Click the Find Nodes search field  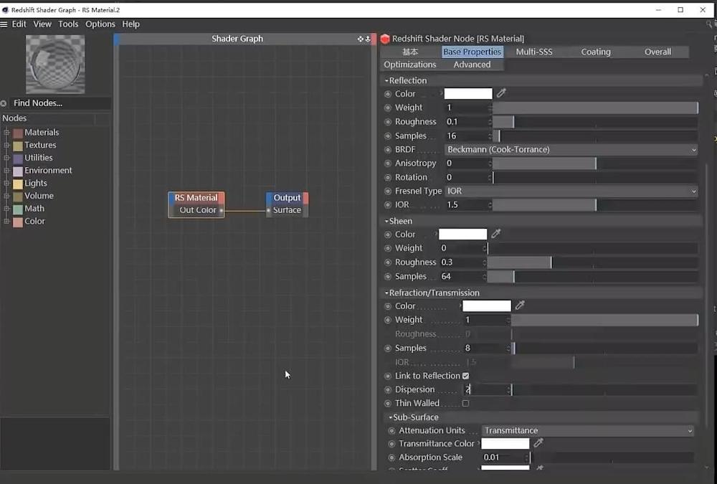coord(60,103)
